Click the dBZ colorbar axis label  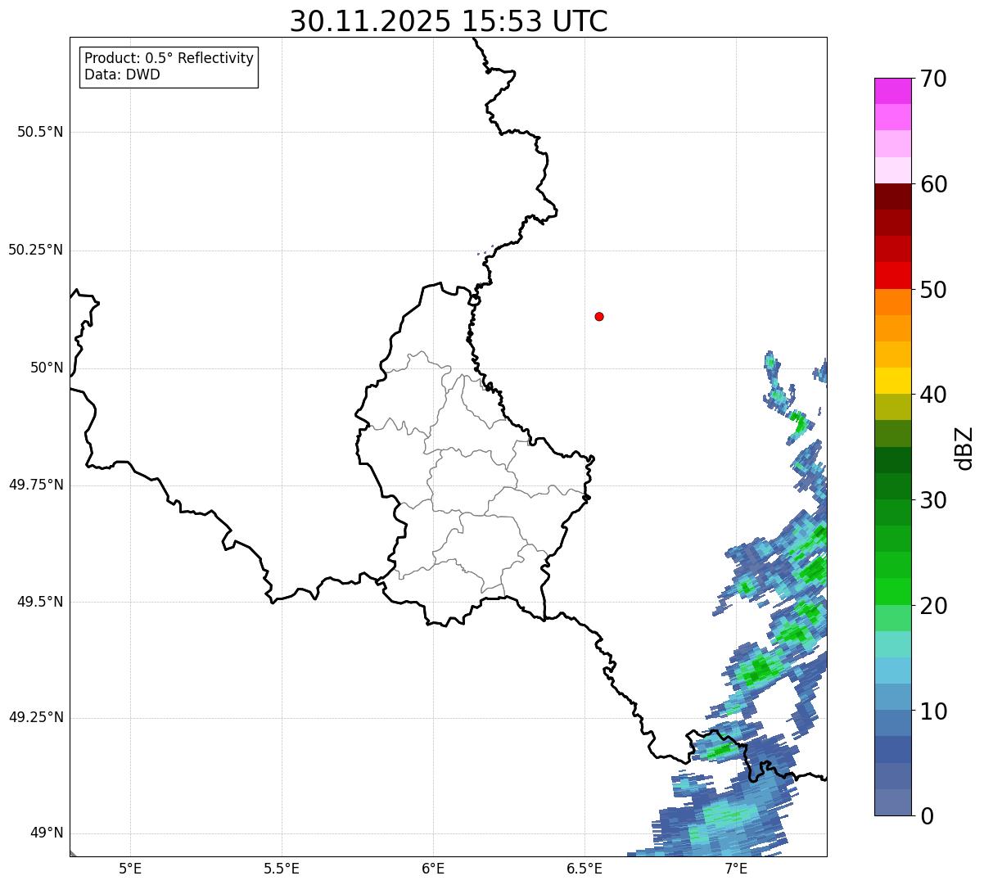tap(964, 448)
